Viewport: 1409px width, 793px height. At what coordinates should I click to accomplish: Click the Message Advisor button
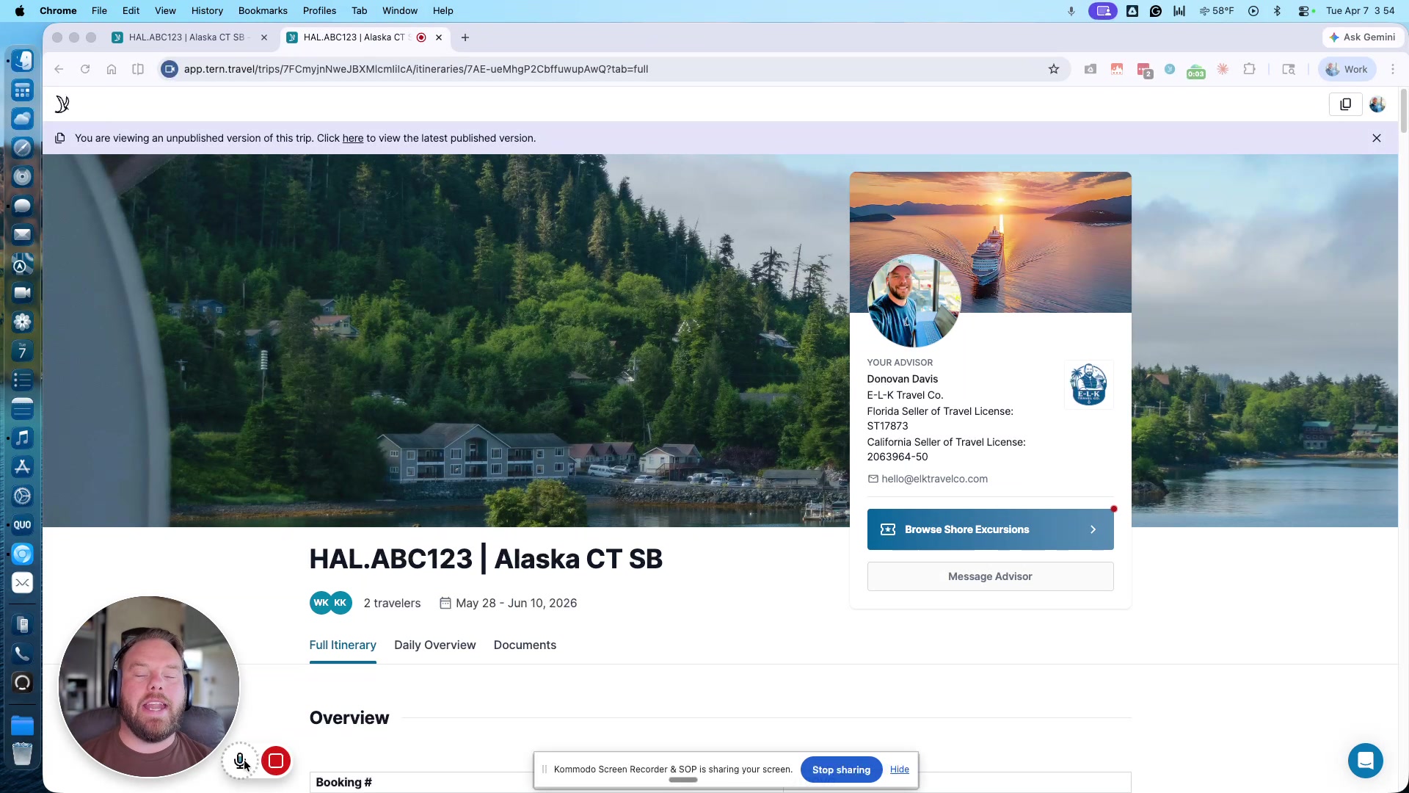pos(990,576)
